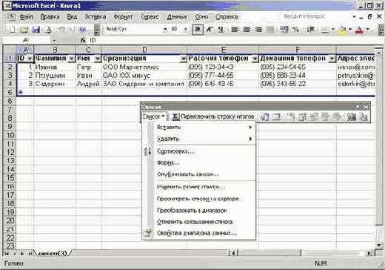The height and width of the screenshot is (270, 385).
Task: Select column D header
Action: 144,50
